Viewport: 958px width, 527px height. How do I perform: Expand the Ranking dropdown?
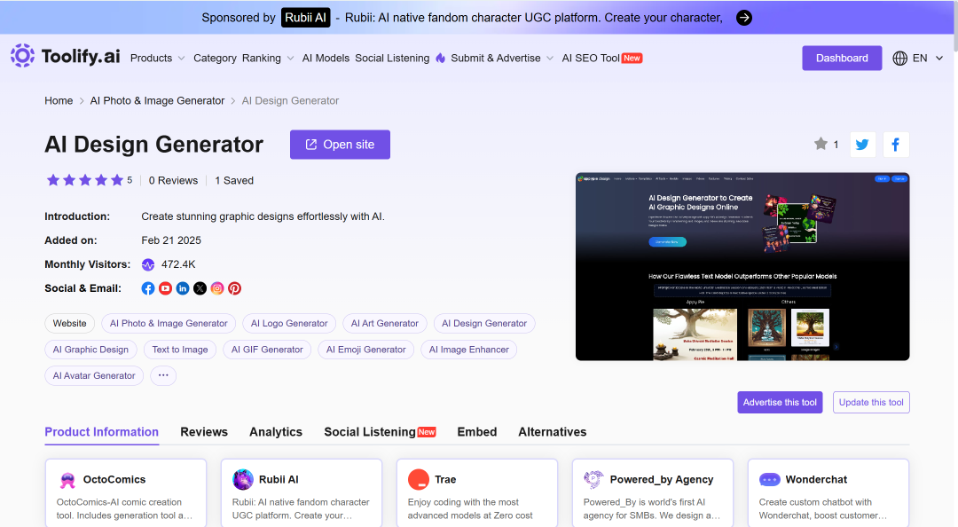(x=268, y=58)
